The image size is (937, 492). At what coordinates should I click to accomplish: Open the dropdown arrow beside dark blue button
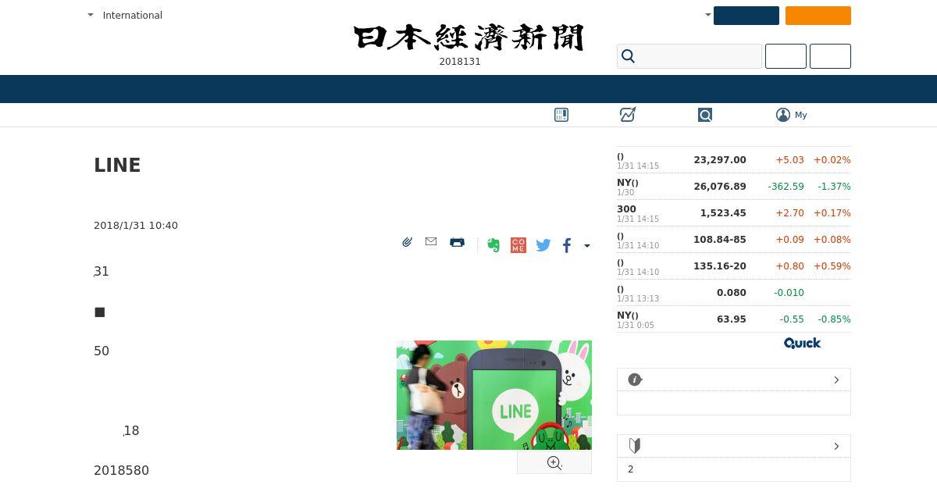[707, 15]
